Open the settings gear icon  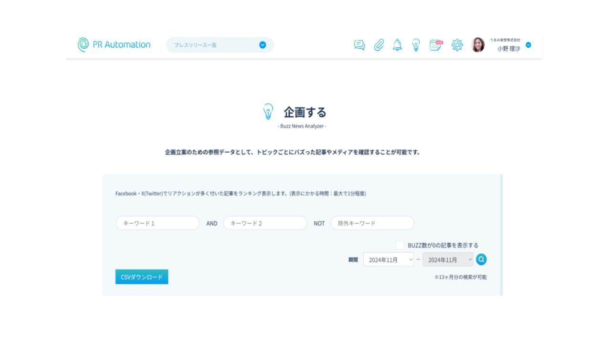point(457,45)
